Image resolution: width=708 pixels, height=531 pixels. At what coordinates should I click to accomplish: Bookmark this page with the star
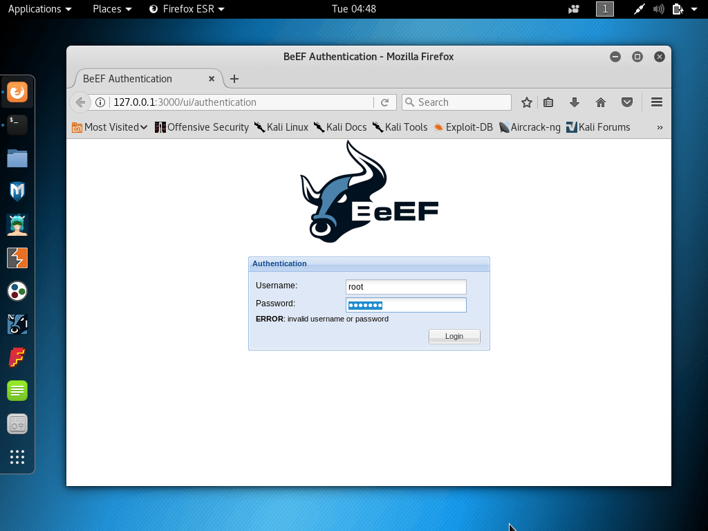pyautogui.click(x=526, y=102)
